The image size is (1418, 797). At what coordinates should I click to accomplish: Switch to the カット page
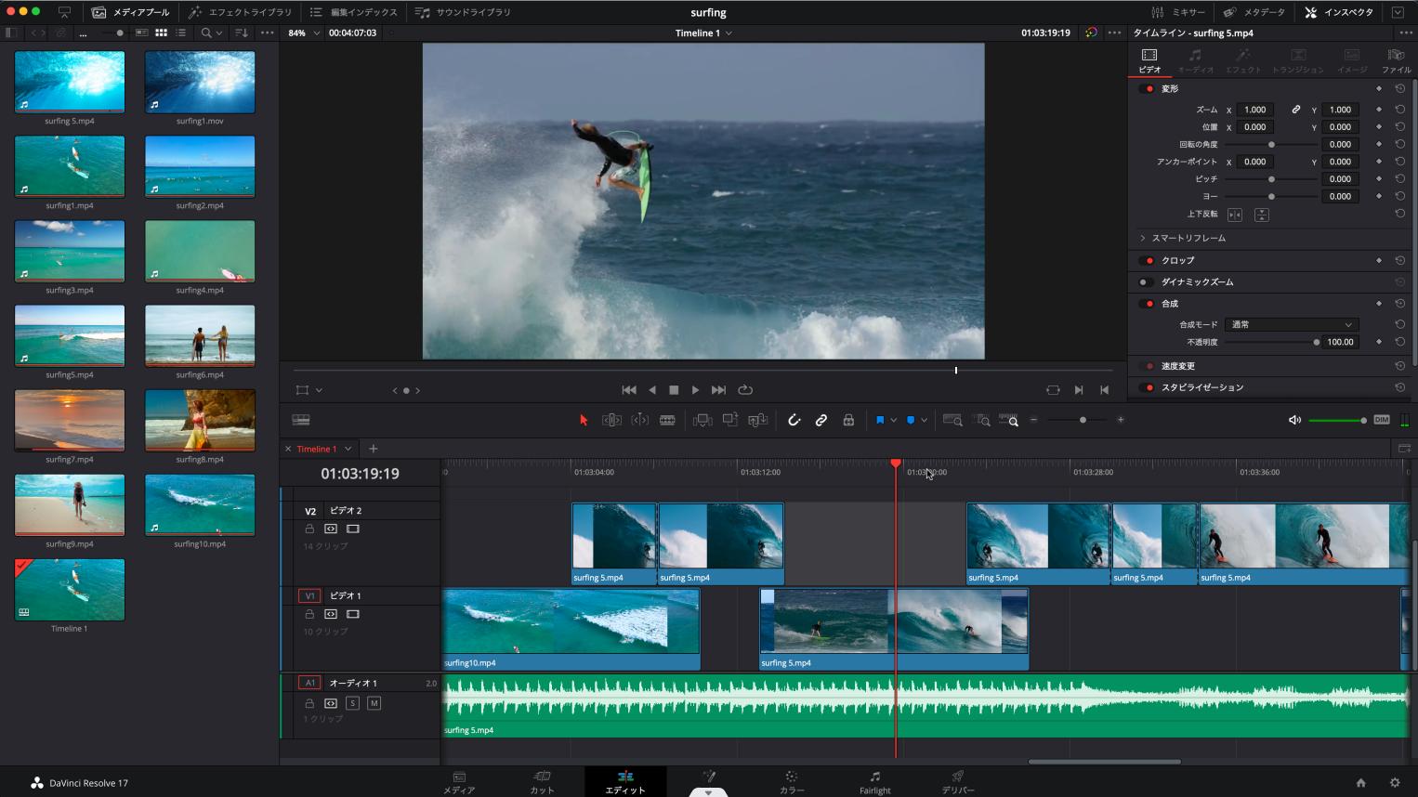542,782
